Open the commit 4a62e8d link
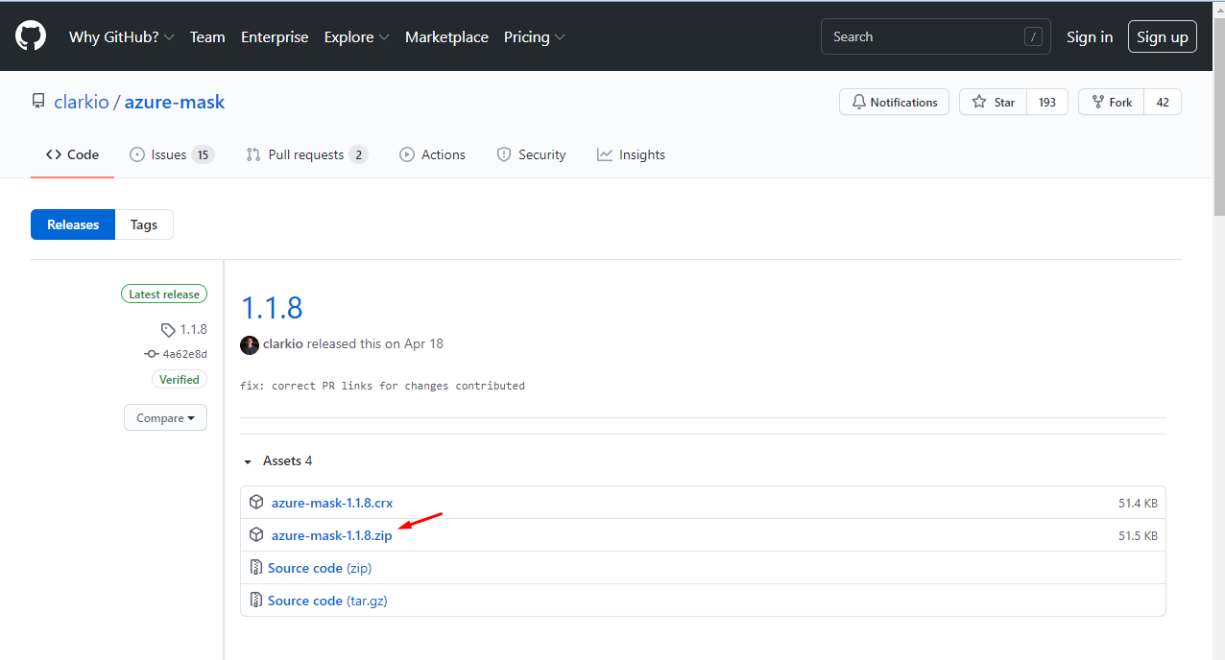The image size is (1225, 660). tap(176, 354)
